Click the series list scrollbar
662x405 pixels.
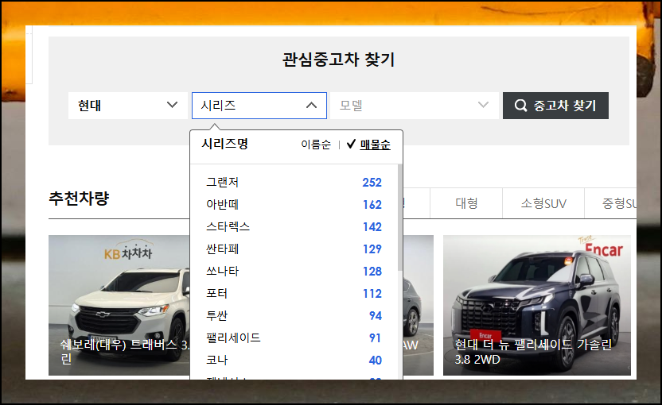click(x=399, y=217)
